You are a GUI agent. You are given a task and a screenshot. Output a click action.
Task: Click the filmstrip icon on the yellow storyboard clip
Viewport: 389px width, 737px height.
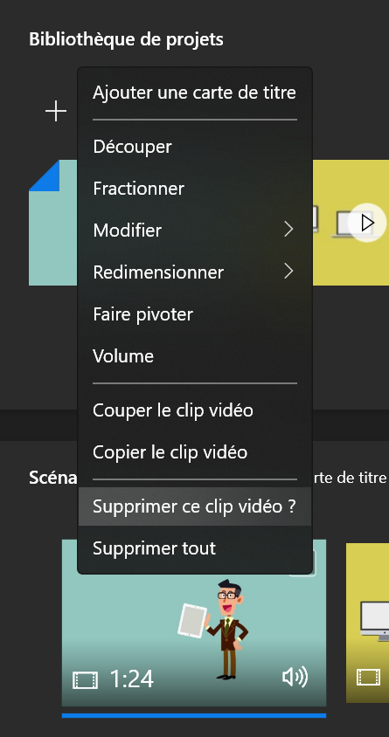point(369,678)
